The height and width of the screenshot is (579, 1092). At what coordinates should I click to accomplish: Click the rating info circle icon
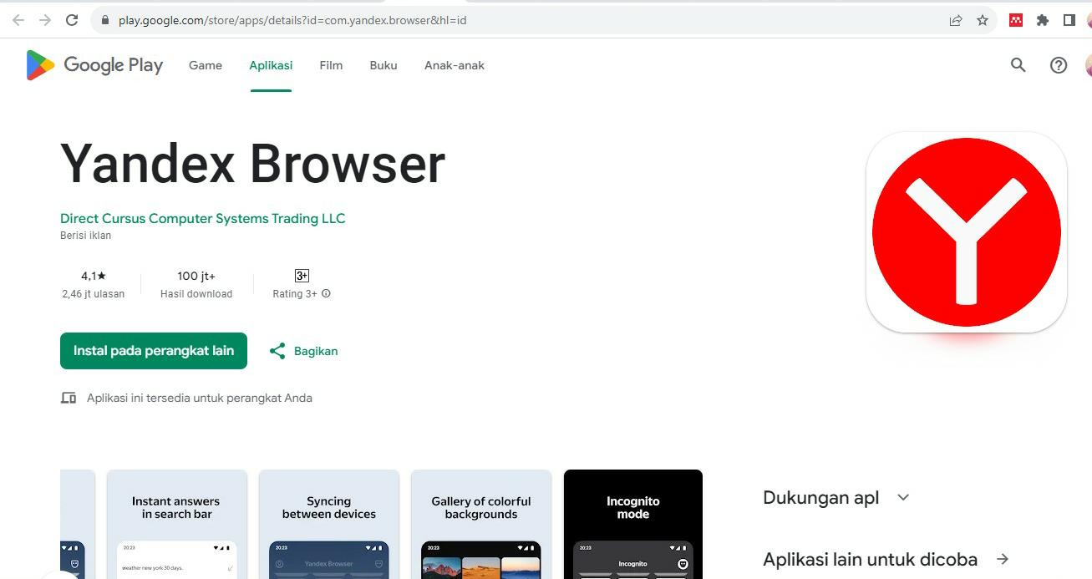326,293
